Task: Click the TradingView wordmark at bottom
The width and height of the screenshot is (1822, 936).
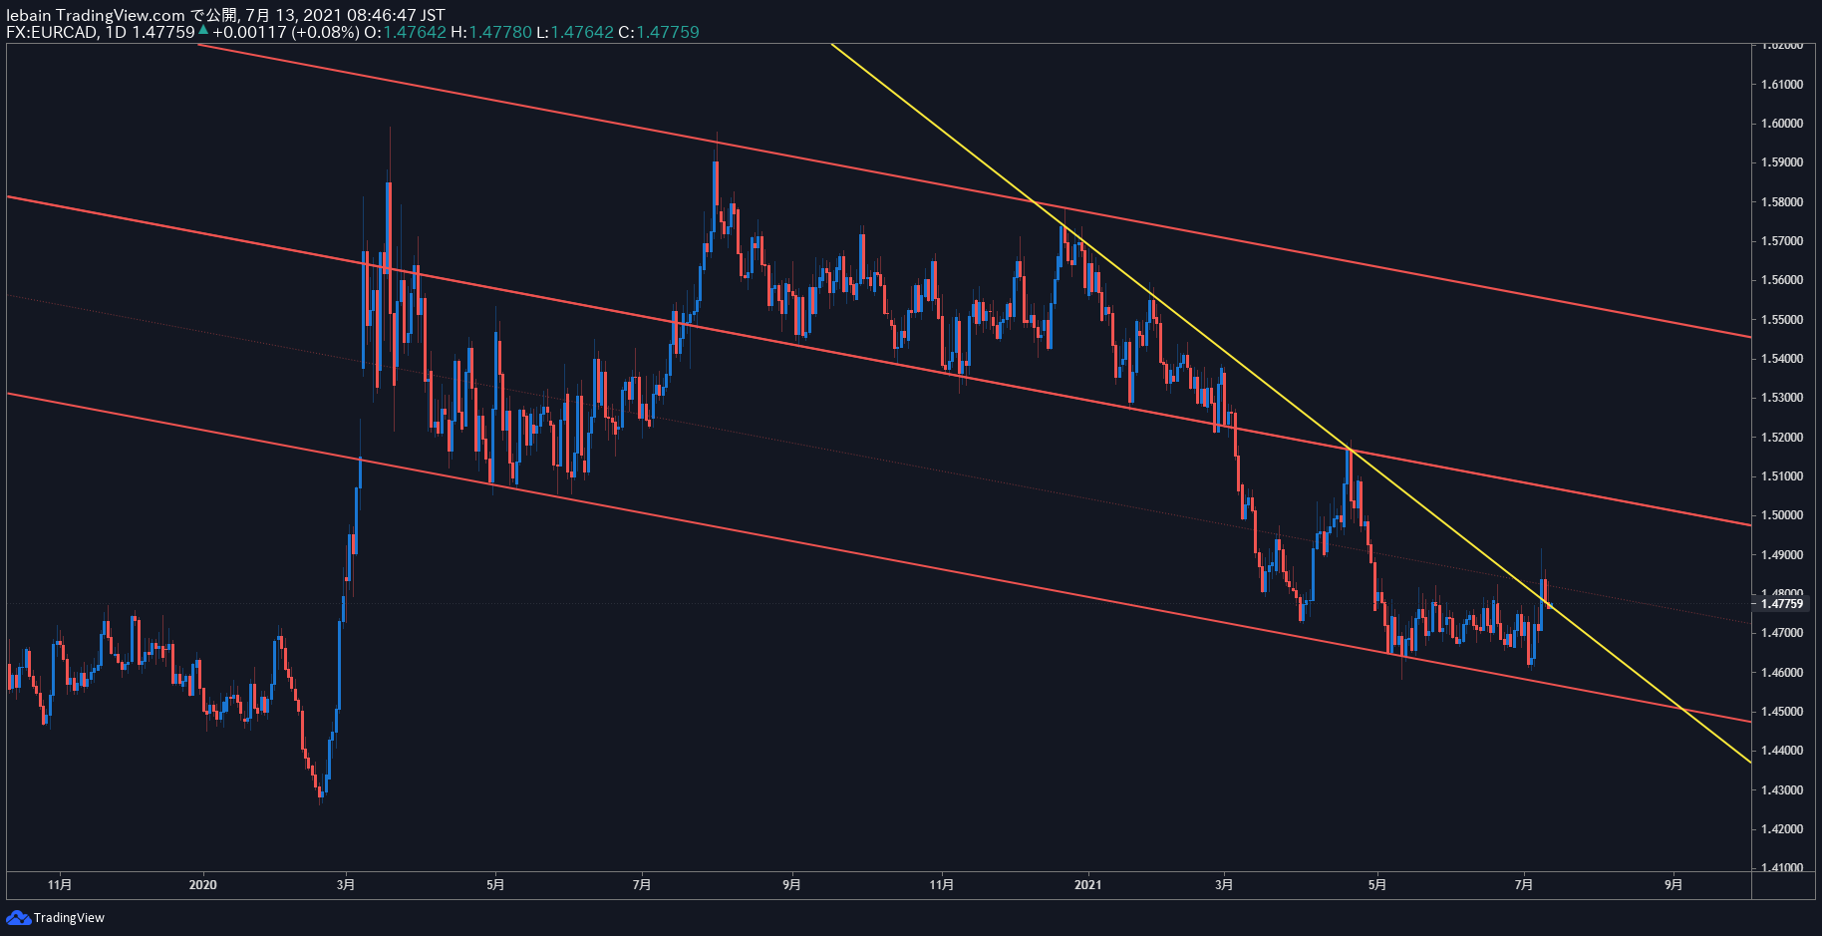Action: (x=69, y=918)
